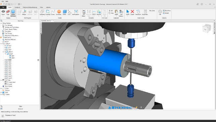Click Cut in the Clipboard group
This screenshot has width=216, height=122.
point(111,11)
